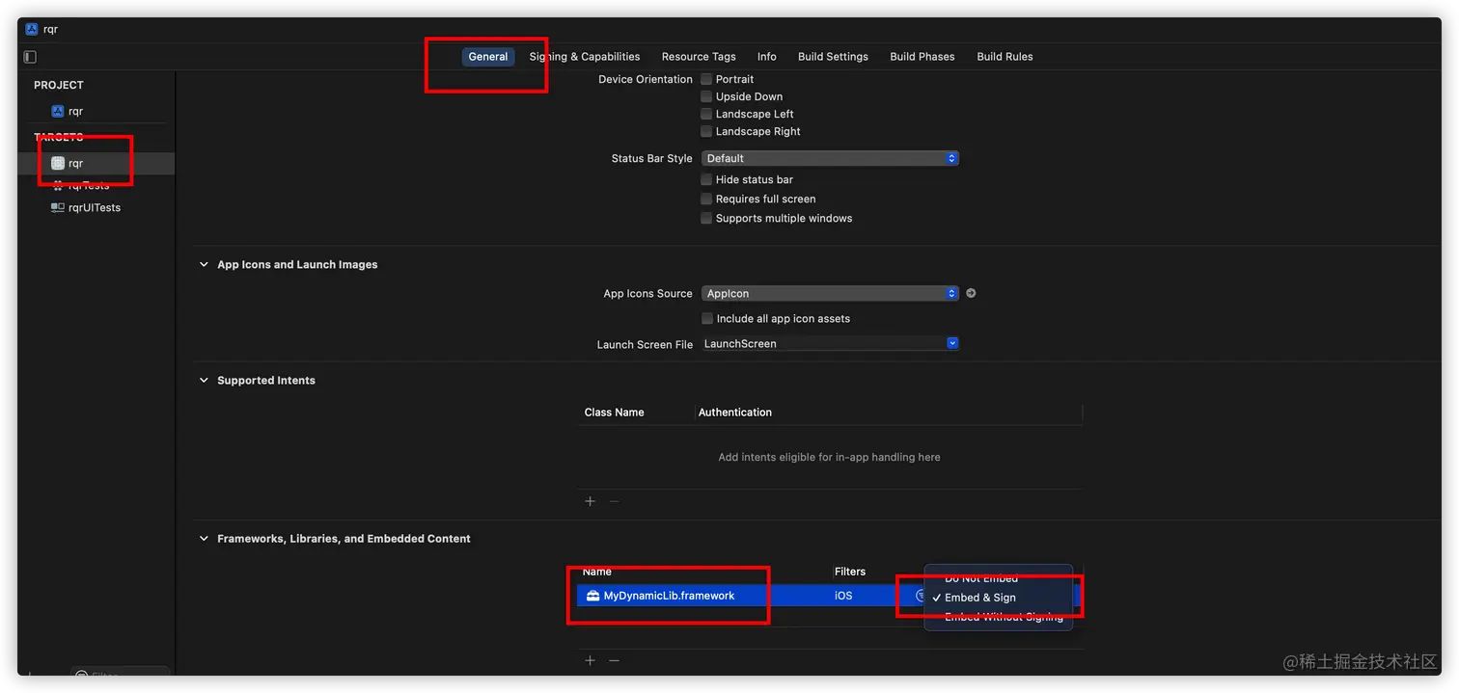Collapse App Icons and Launch Images section
This screenshot has width=1459, height=693.
pos(204,264)
